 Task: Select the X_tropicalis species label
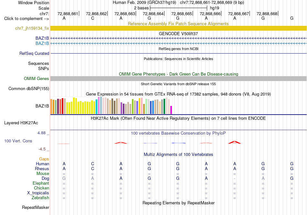click(x=38, y=193)
